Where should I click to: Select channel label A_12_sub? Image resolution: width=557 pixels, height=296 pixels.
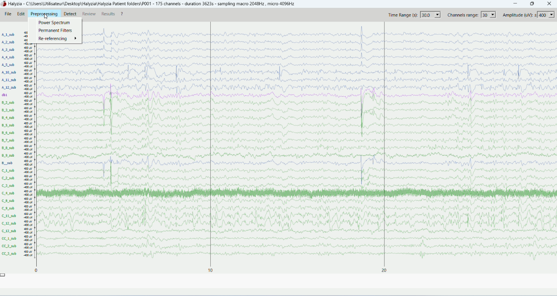click(x=9, y=87)
